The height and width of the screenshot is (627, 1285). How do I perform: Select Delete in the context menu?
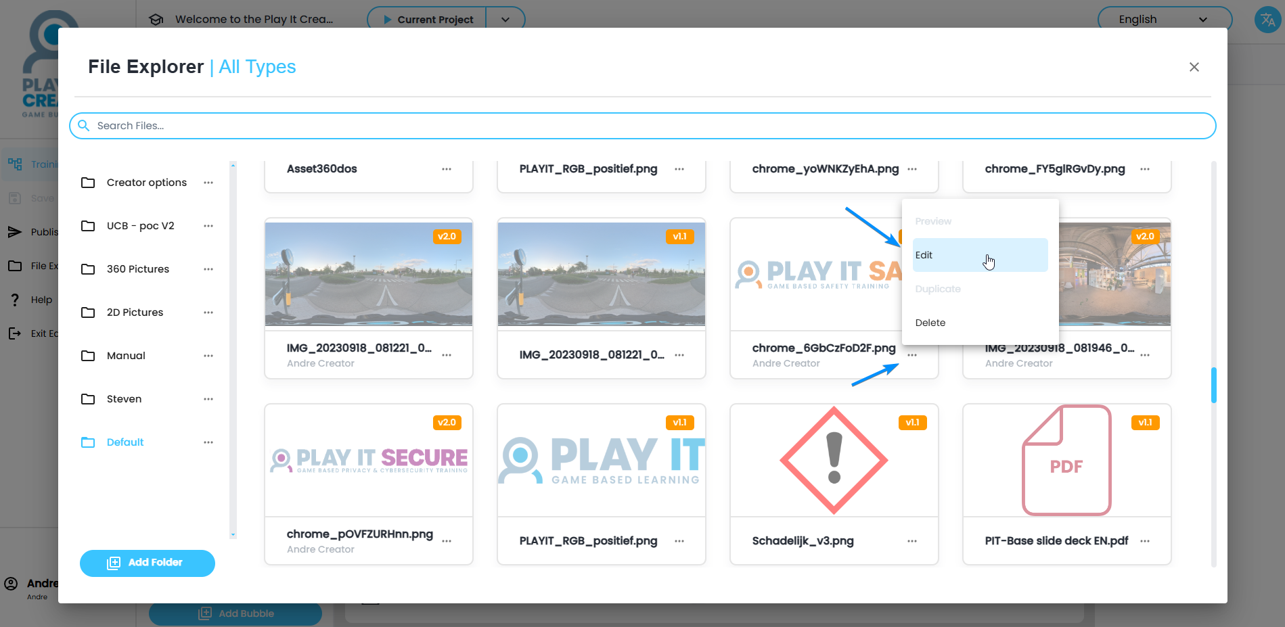930,323
